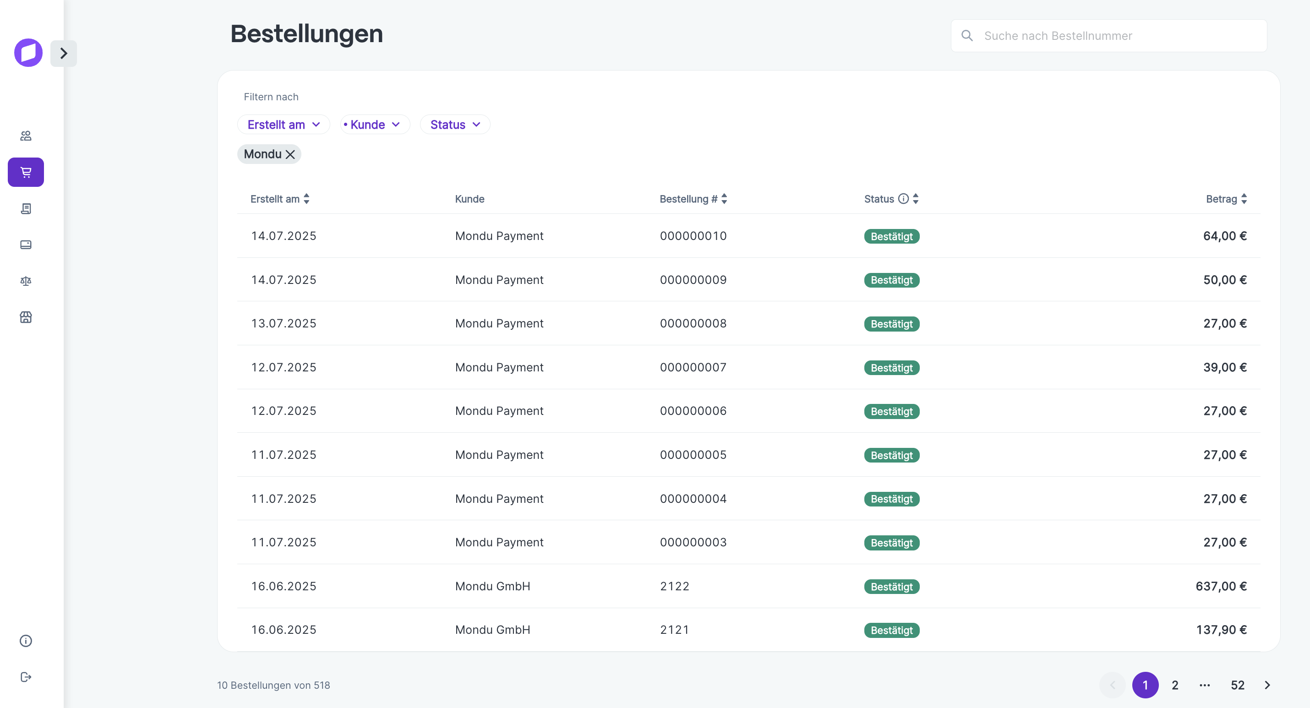
Task: Go to next page arrow
Action: pyautogui.click(x=1267, y=685)
